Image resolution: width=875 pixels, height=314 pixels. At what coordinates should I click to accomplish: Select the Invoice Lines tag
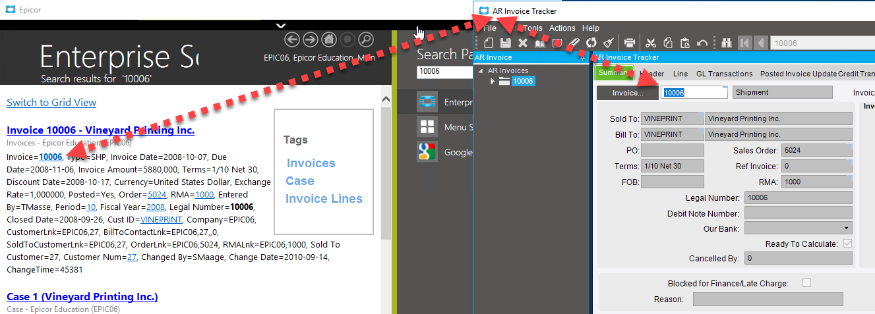click(324, 199)
